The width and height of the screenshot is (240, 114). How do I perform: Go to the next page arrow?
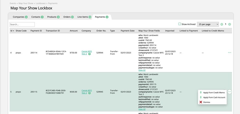pos(230,24)
